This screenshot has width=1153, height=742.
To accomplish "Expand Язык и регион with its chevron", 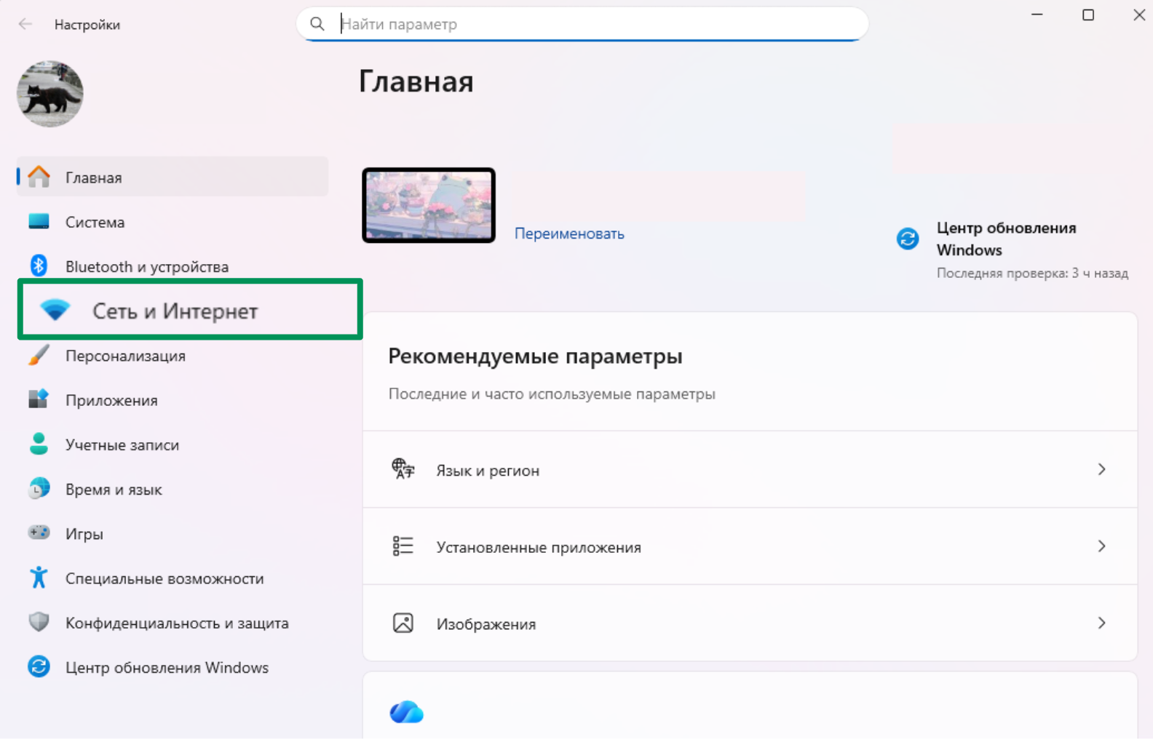I will point(1101,470).
